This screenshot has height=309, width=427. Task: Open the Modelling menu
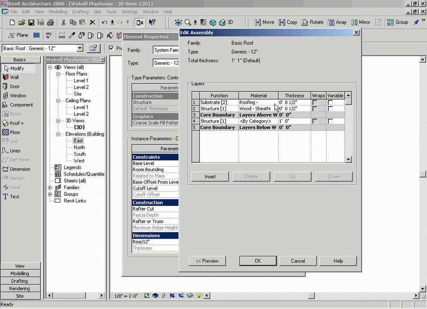pyautogui.click(x=58, y=12)
